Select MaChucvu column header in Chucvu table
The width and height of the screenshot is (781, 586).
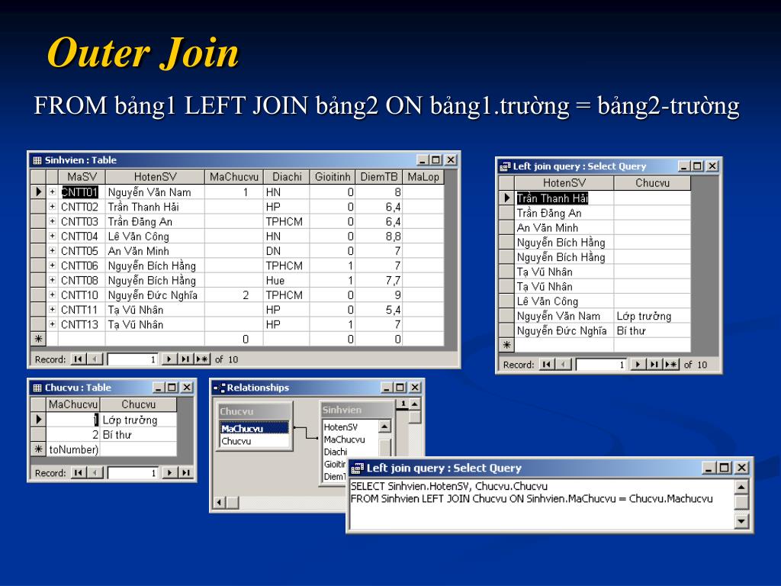point(72,404)
